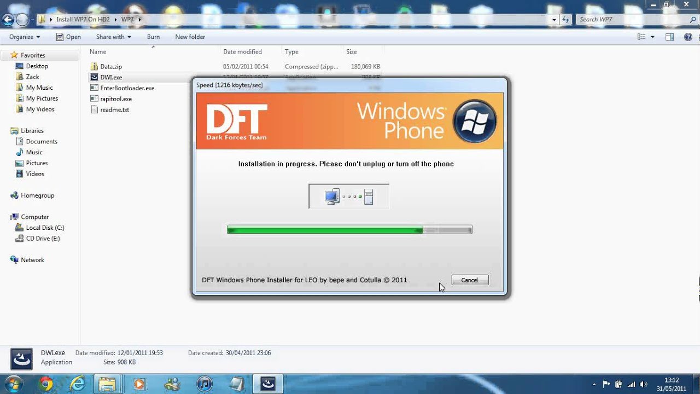The height and width of the screenshot is (394, 700).
Task: Select the Data.zip file icon
Action: pyautogui.click(x=95, y=66)
